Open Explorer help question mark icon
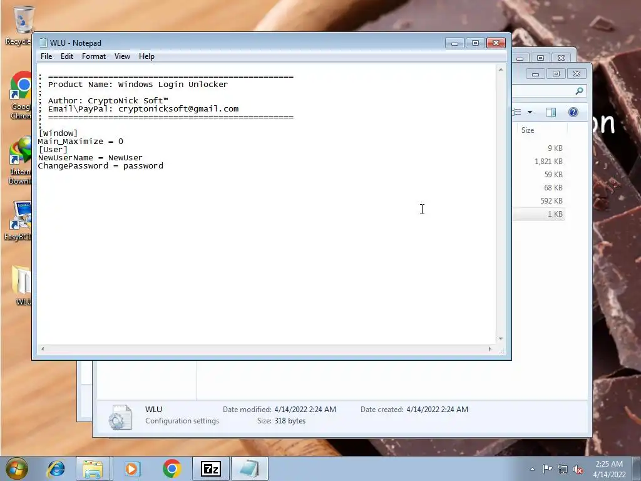The width and height of the screenshot is (641, 481). (573, 112)
